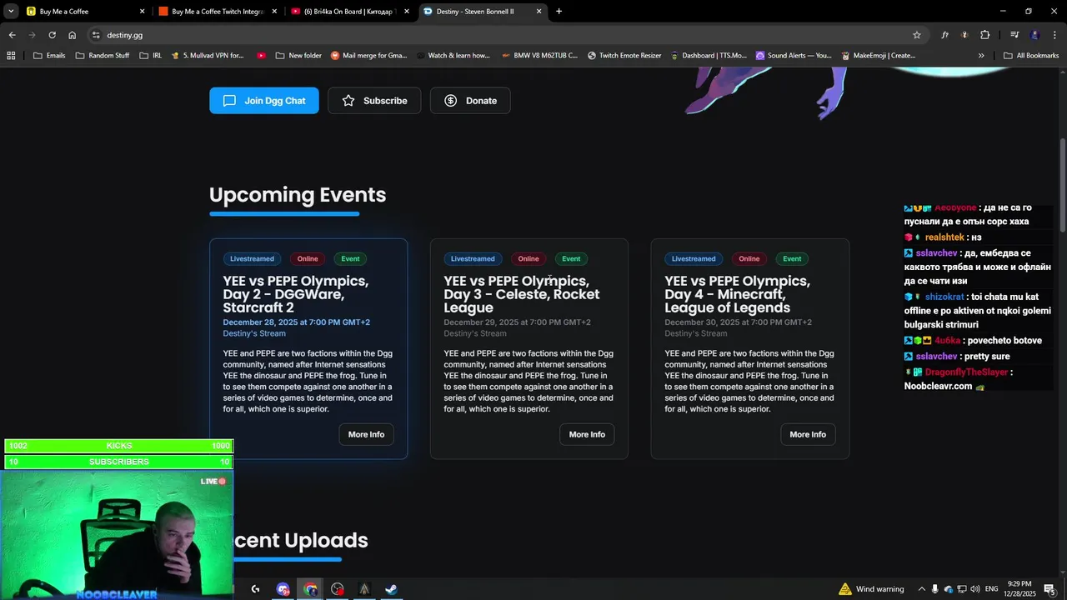The image size is (1067, 600).
Task: Open the MakeEmoji bookmark
Action: coord(879,56)
